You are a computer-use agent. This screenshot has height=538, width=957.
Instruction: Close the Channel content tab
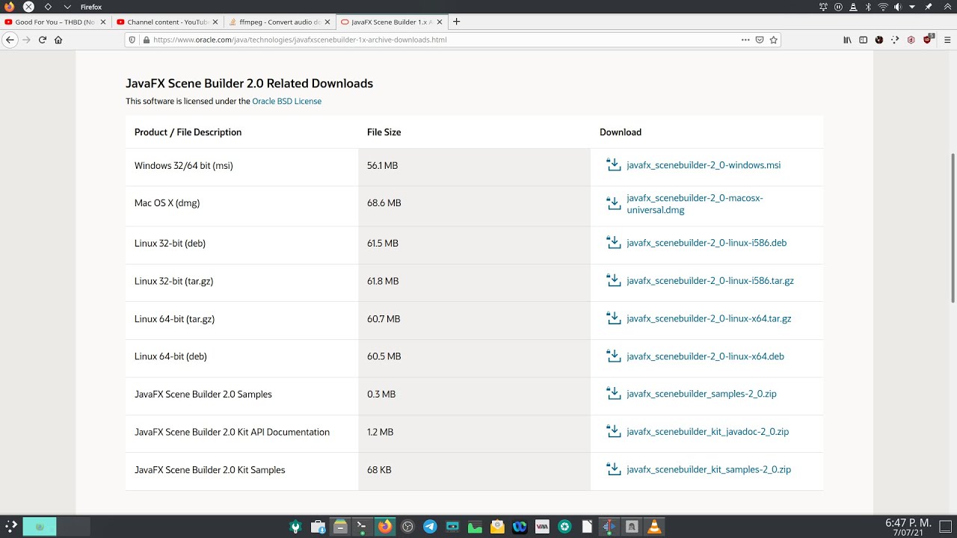point(215,22)
